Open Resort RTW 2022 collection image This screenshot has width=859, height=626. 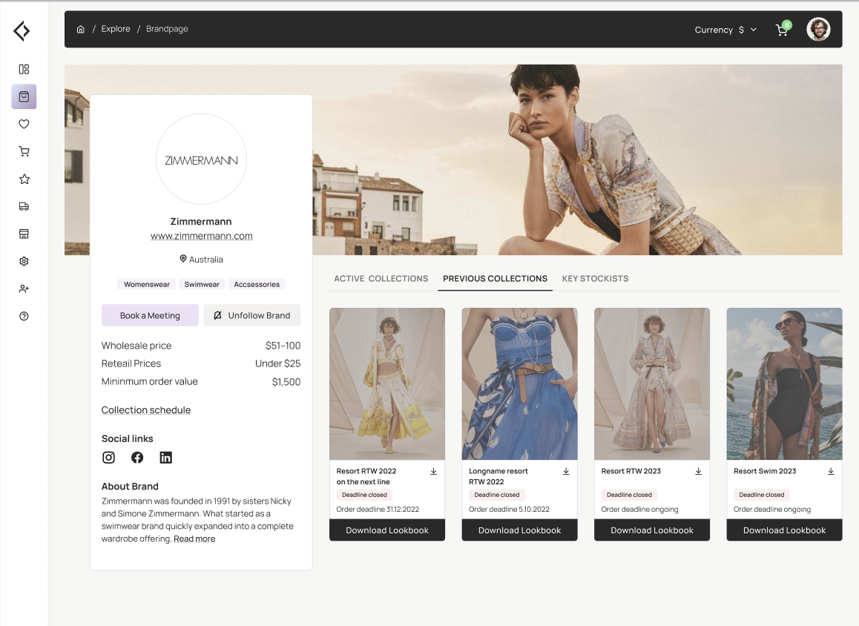point(386,384)
